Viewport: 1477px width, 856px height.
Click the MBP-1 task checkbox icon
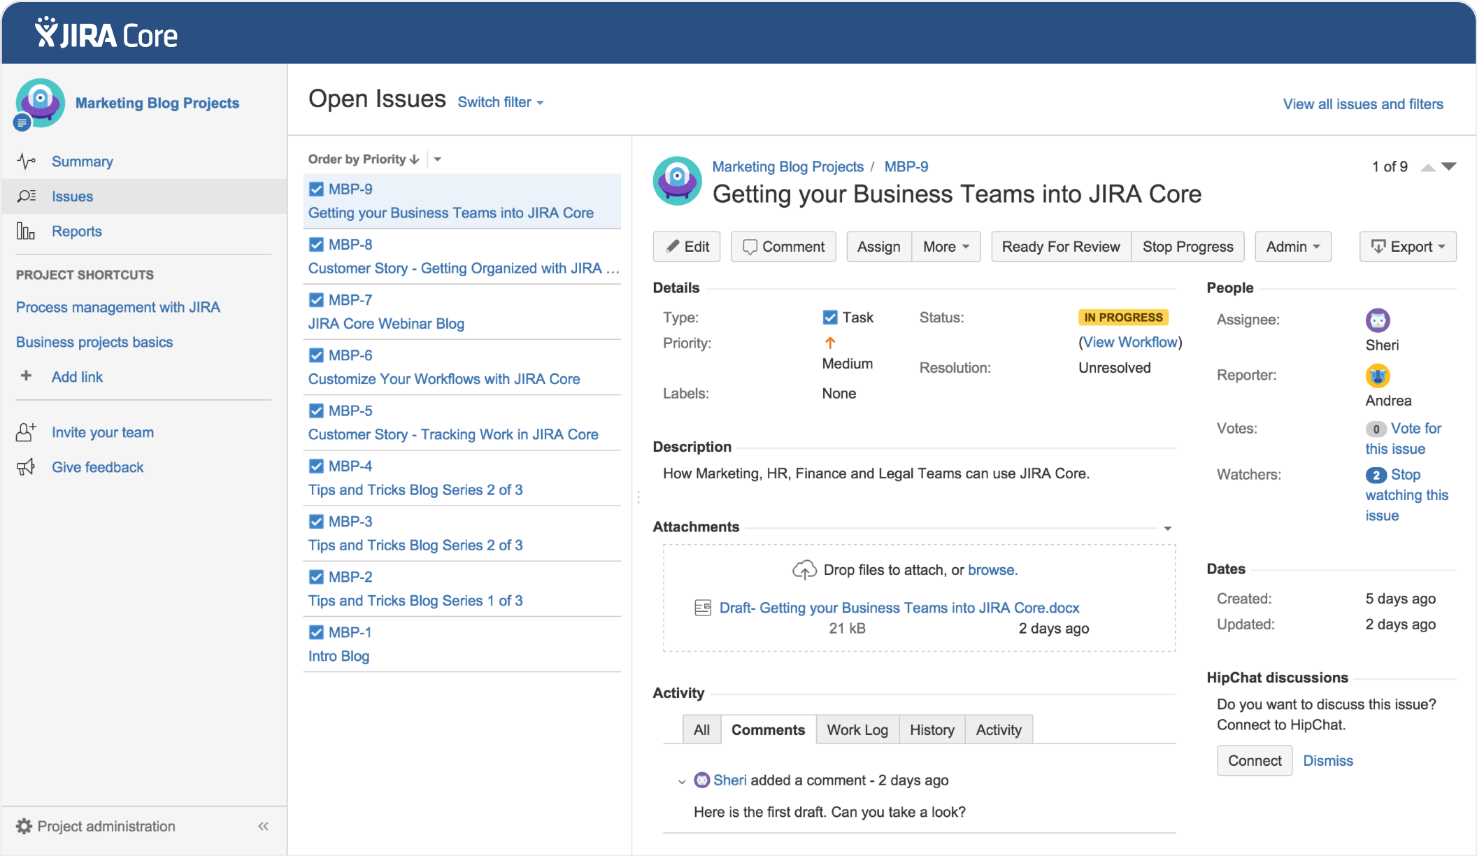tap(316, 632)
